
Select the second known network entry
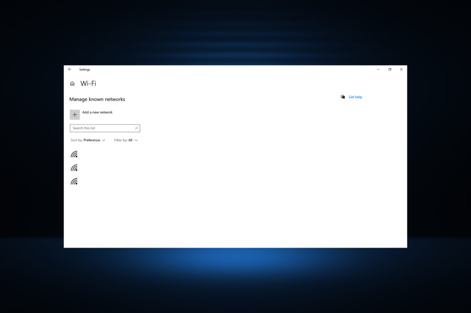(106, 167)
